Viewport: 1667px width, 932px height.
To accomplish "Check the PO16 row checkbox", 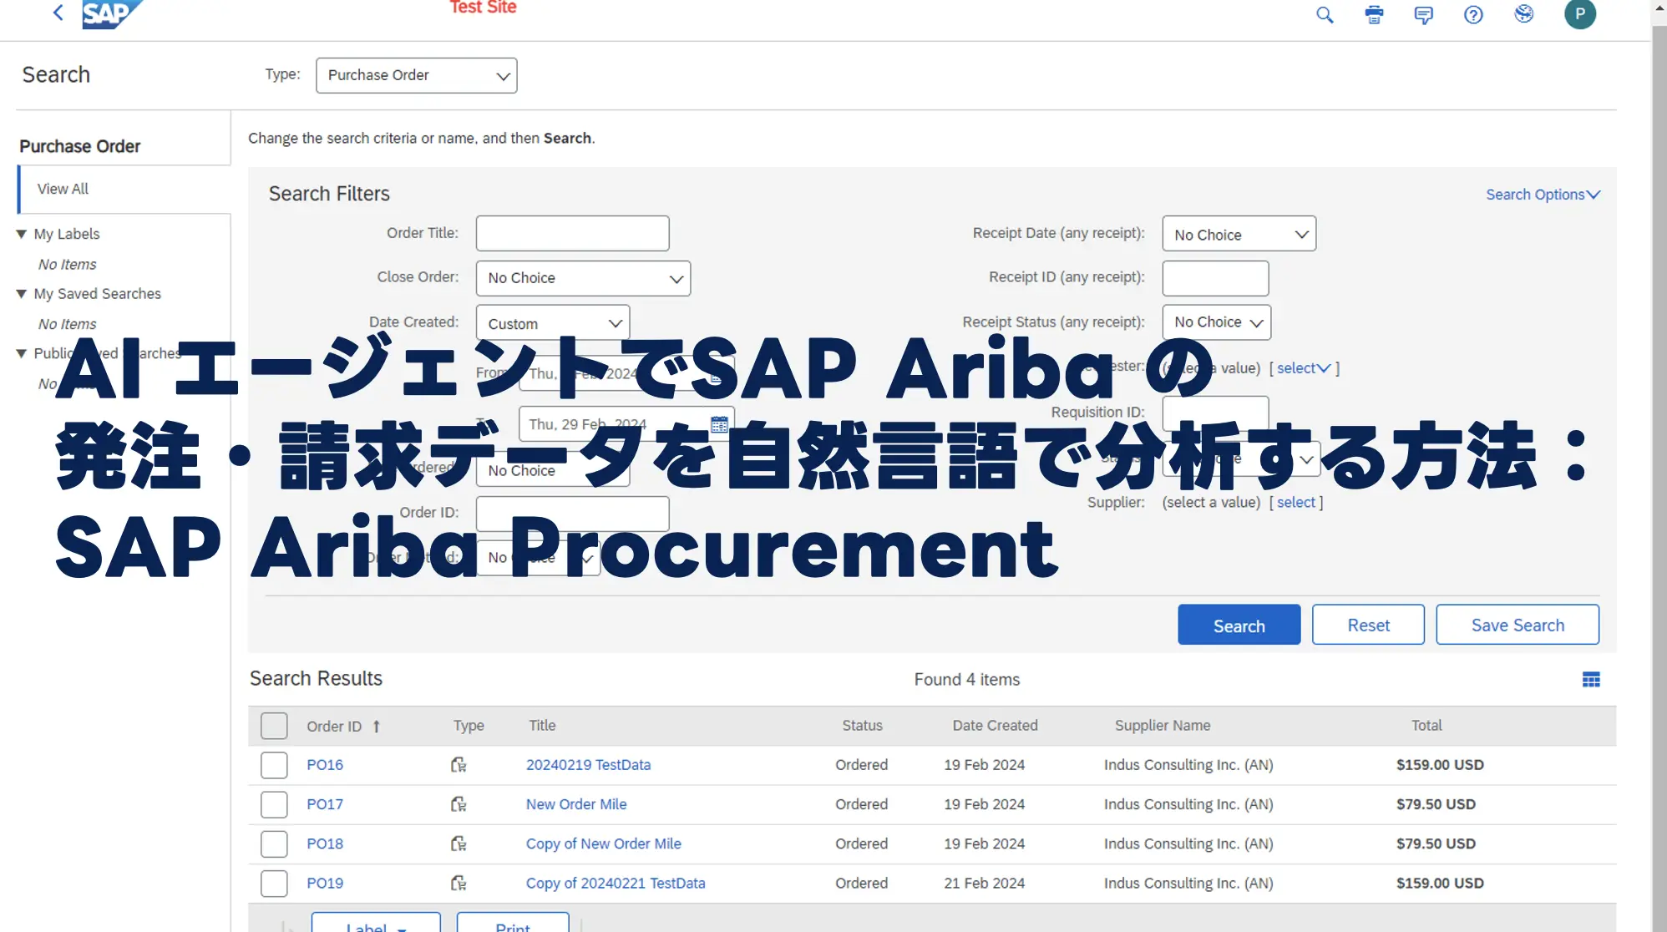I will pyautogui.click(x=274, y=765).
